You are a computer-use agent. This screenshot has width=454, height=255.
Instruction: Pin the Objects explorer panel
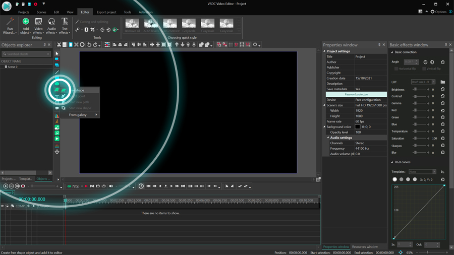pyautogui.click(x=44, y=45)
